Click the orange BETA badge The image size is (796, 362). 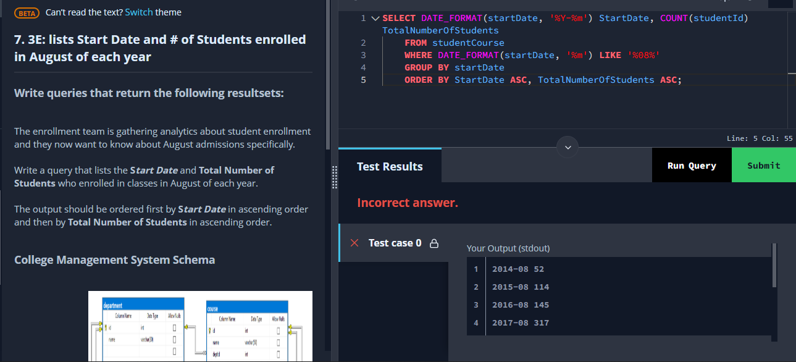tap(25, 12)
